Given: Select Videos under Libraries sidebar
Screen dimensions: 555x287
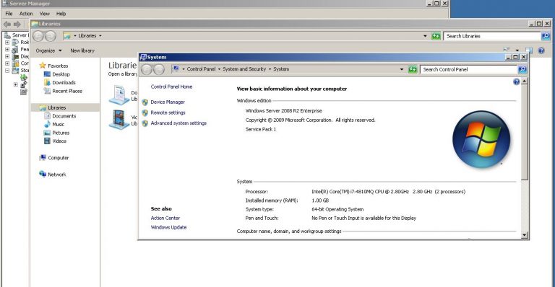Looking at the screenshot, I should coord(59,141).
